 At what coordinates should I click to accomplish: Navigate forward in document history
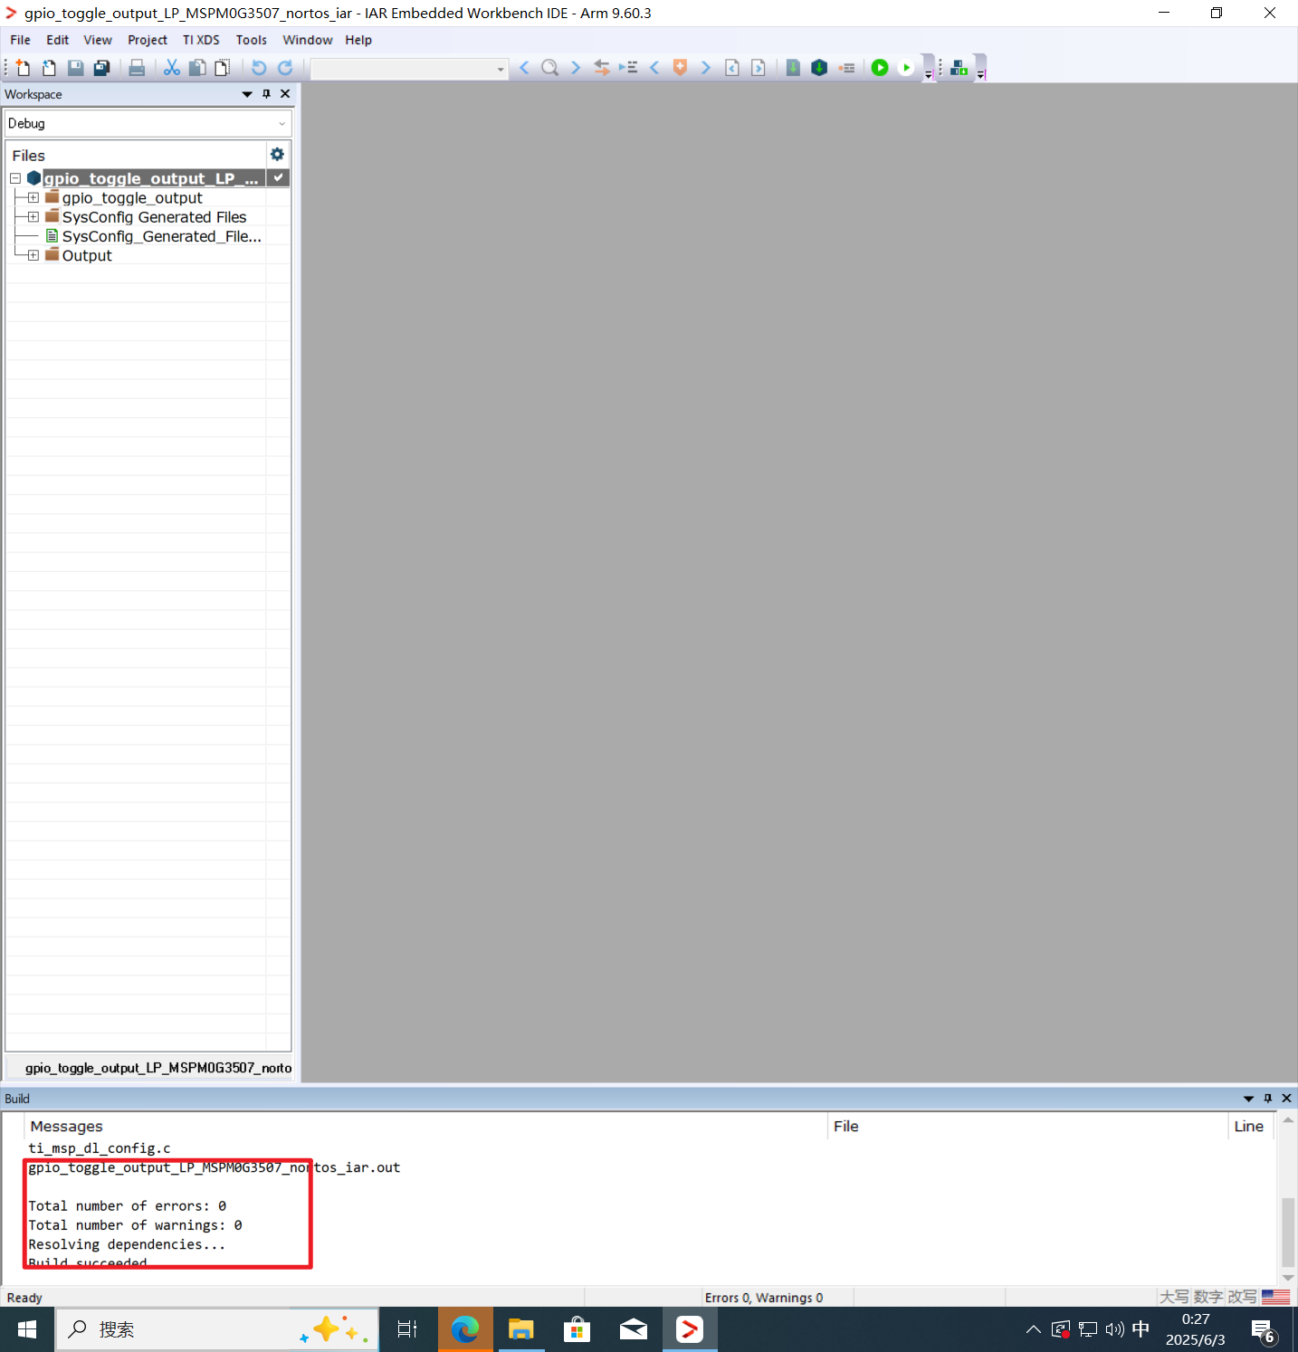759,68
